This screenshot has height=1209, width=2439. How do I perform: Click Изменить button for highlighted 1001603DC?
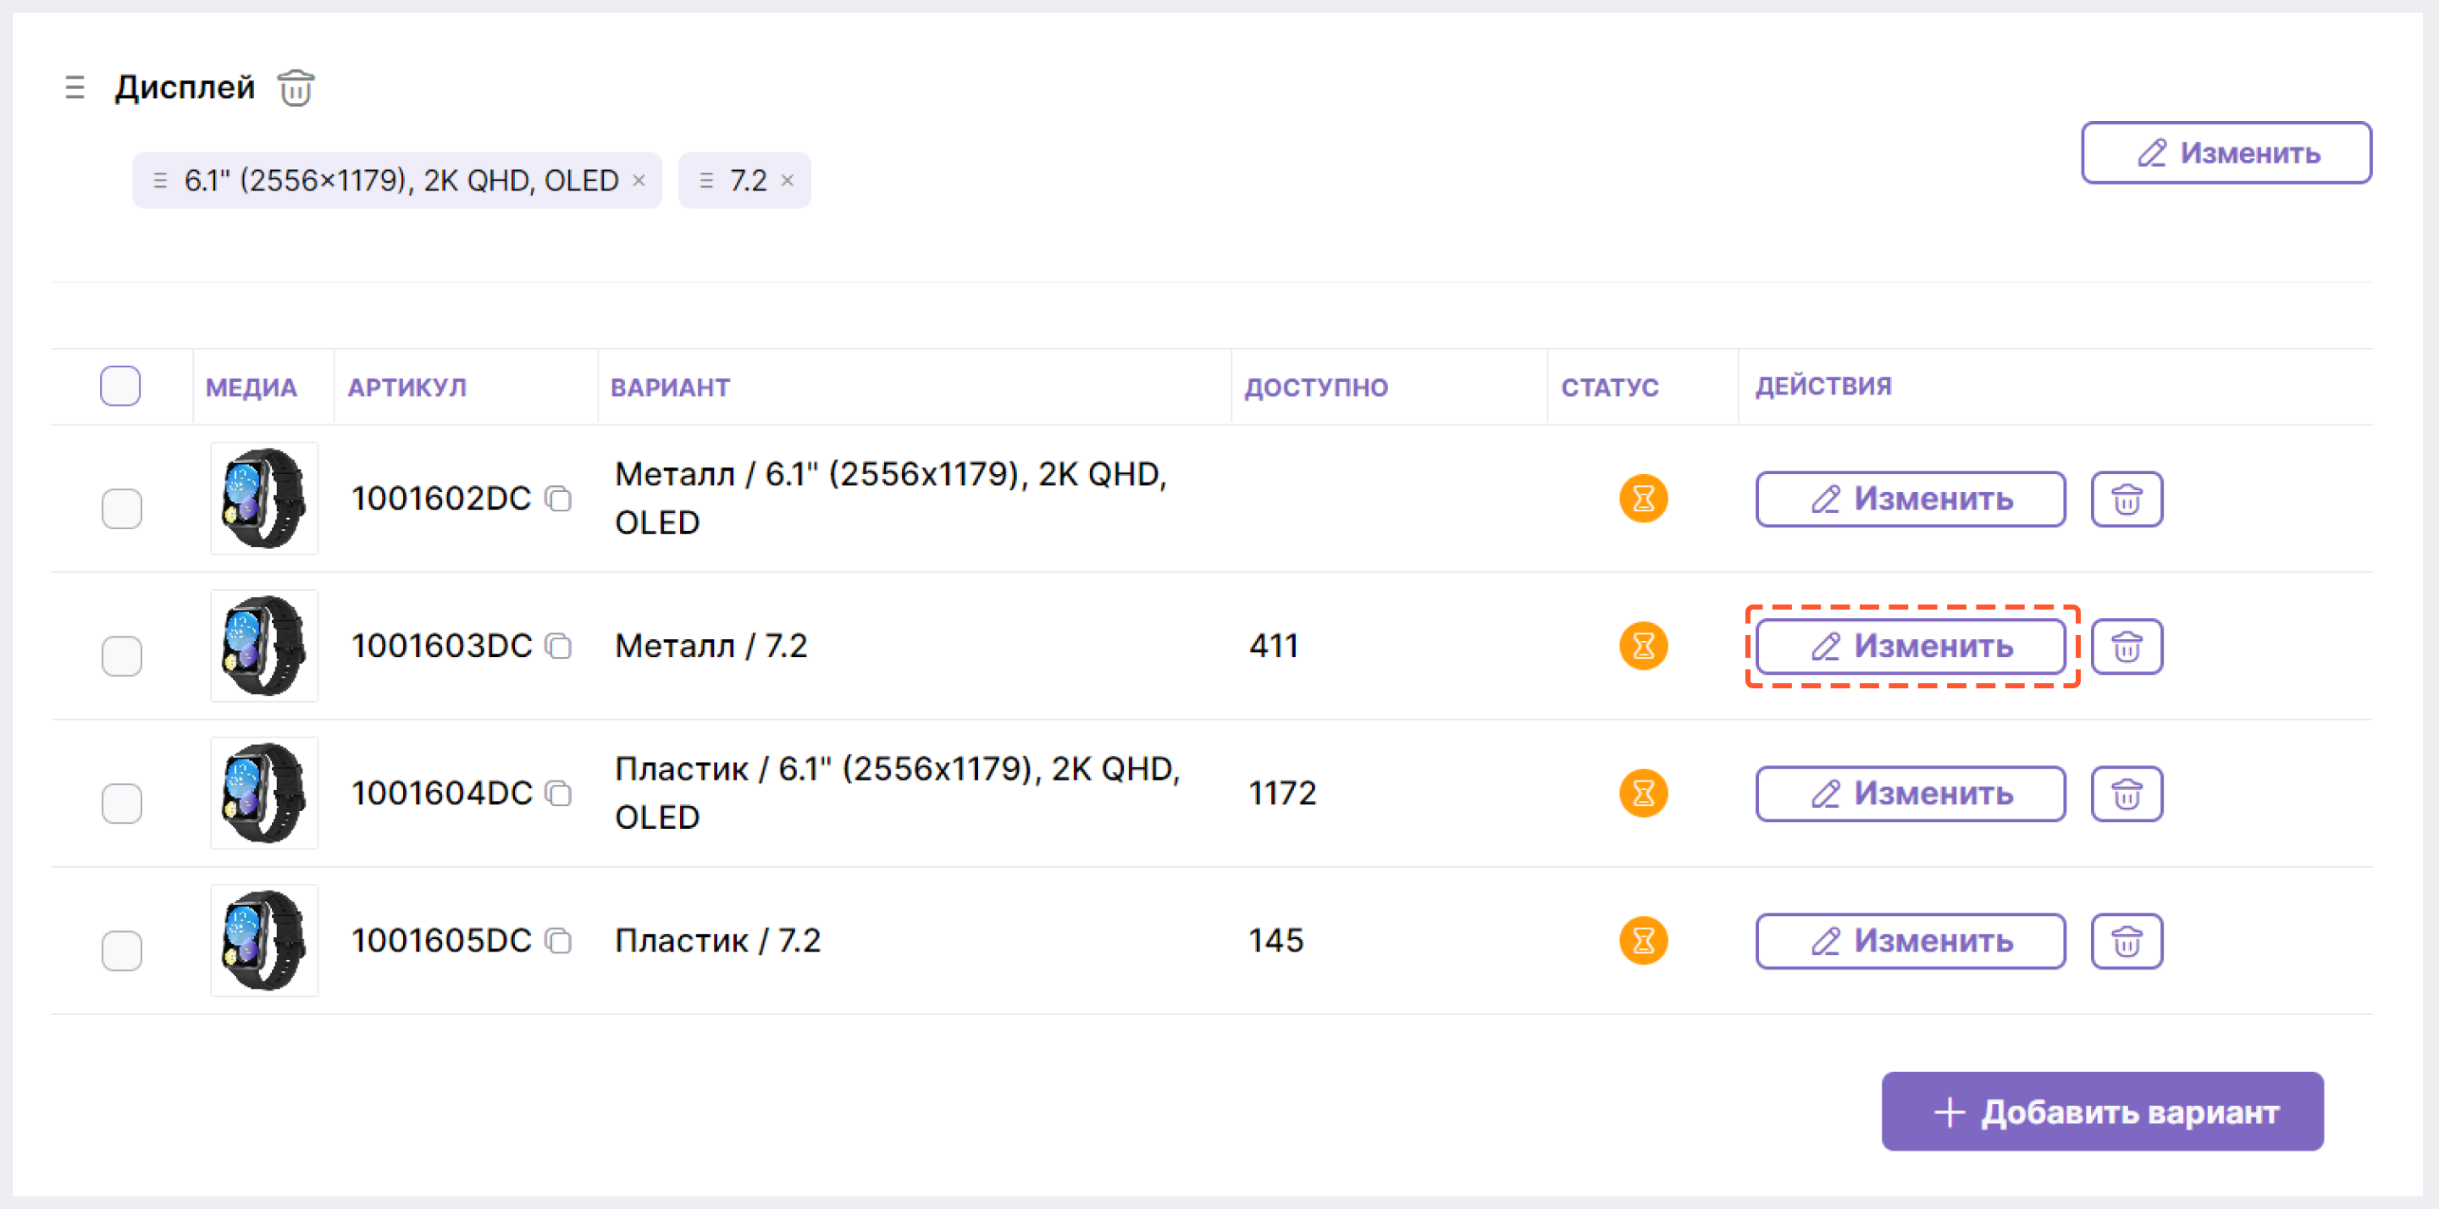1911,644
